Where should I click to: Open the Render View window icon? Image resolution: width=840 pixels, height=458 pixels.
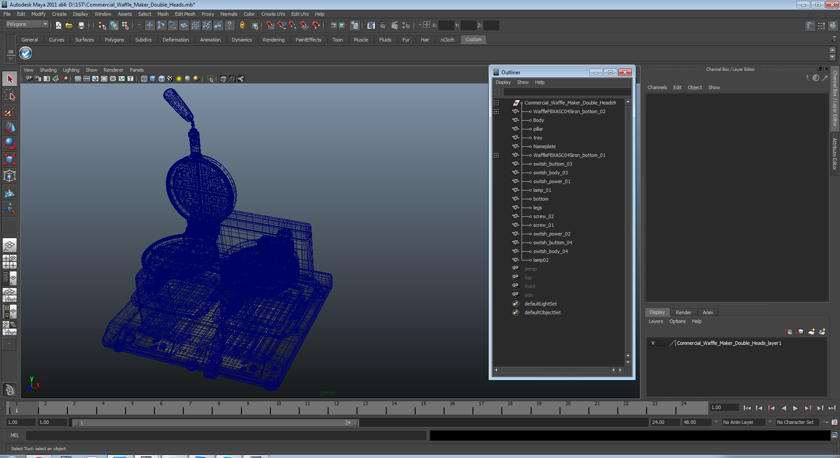371,25
